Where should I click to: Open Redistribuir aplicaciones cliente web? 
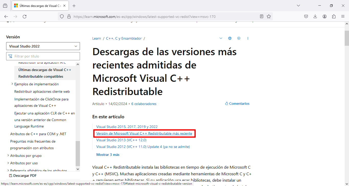(x=42, y=91)
